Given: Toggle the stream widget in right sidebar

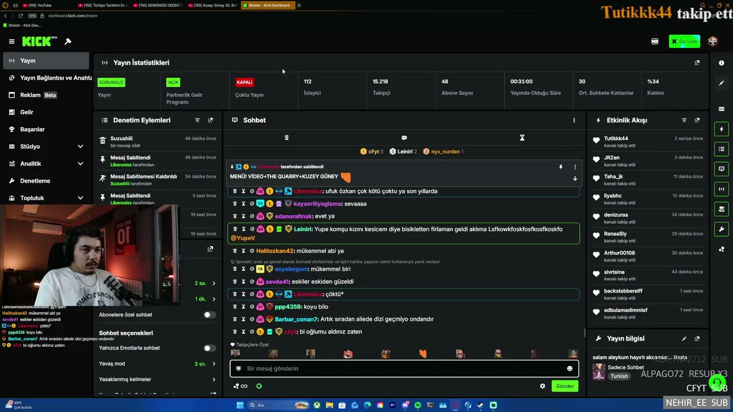Looking at the screenshot, I should click(x=722, y=189).
